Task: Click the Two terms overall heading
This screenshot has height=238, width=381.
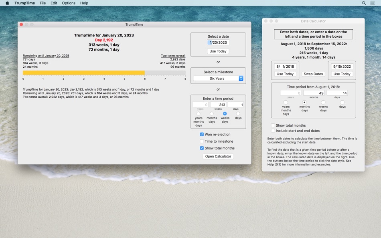Action: click(x=173, y=56)
